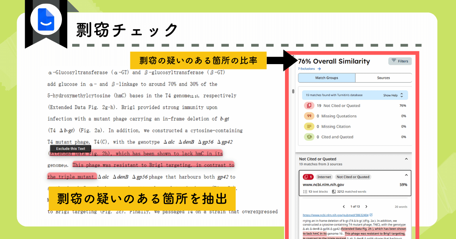456x239 pixels.
Task: Click the Internet tag on source card
Action: [x=324, y=177]
